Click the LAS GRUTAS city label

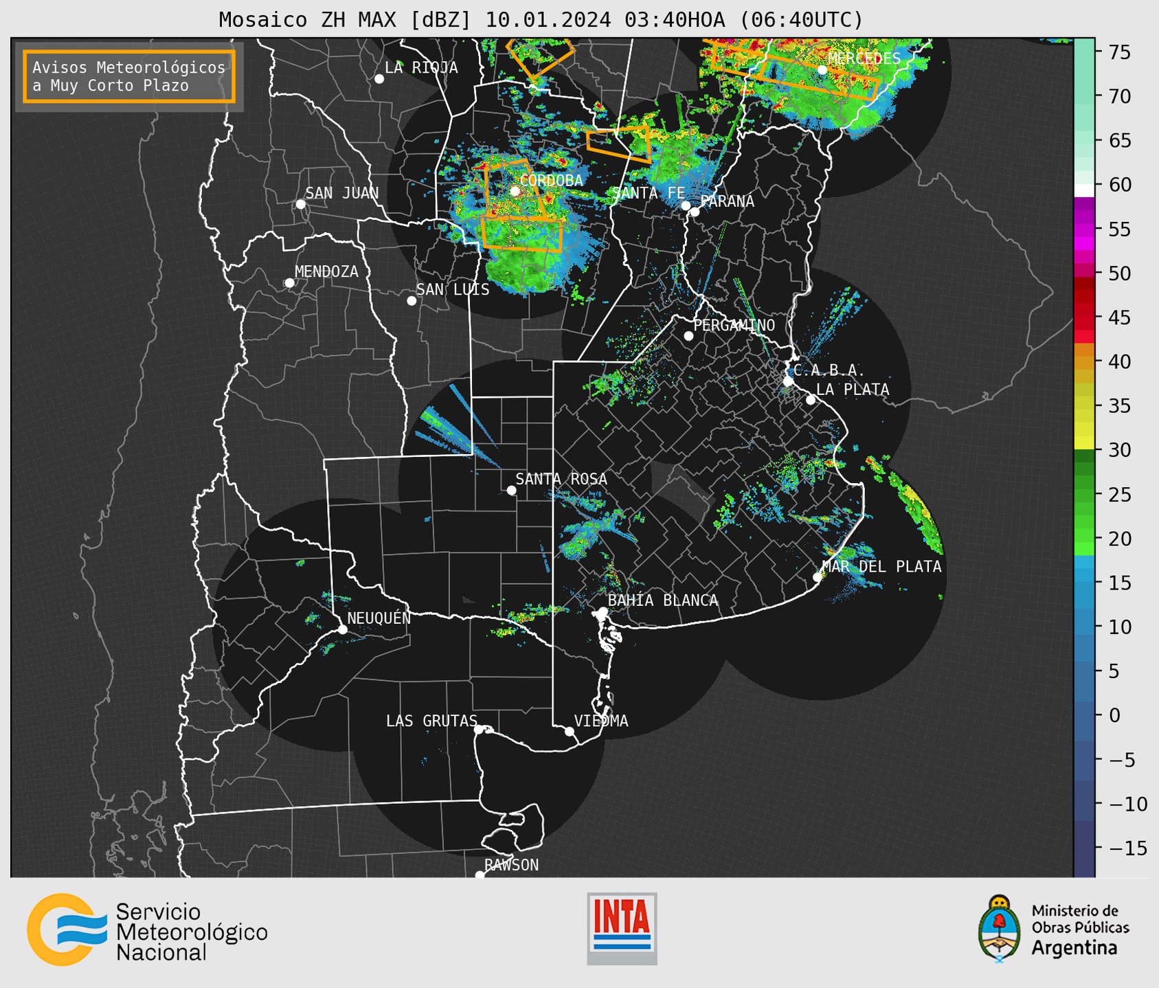click(431, 721)
